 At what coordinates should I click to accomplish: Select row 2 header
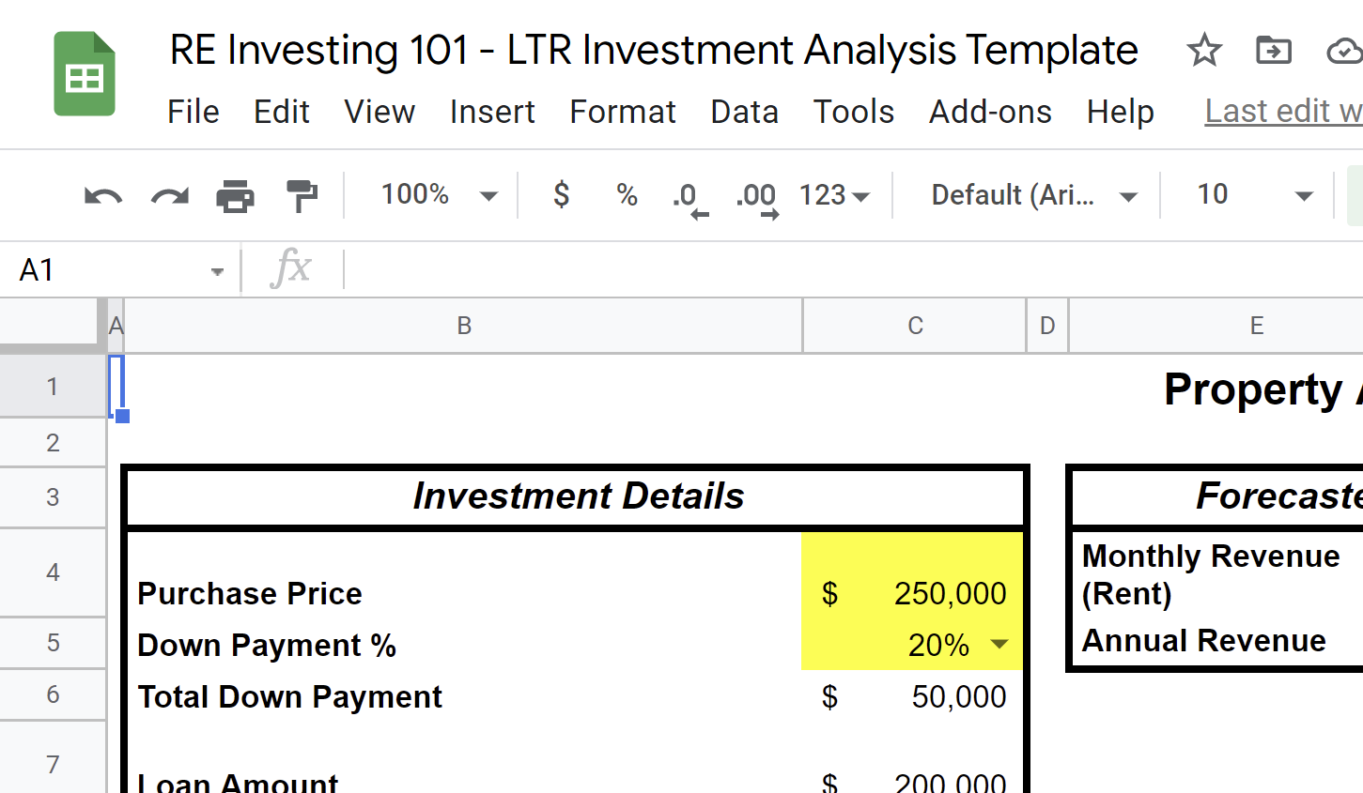click(53, 442)
